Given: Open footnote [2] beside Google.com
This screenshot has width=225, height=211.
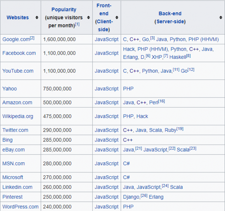Looking at the screenshot, I should click(32, 38).
